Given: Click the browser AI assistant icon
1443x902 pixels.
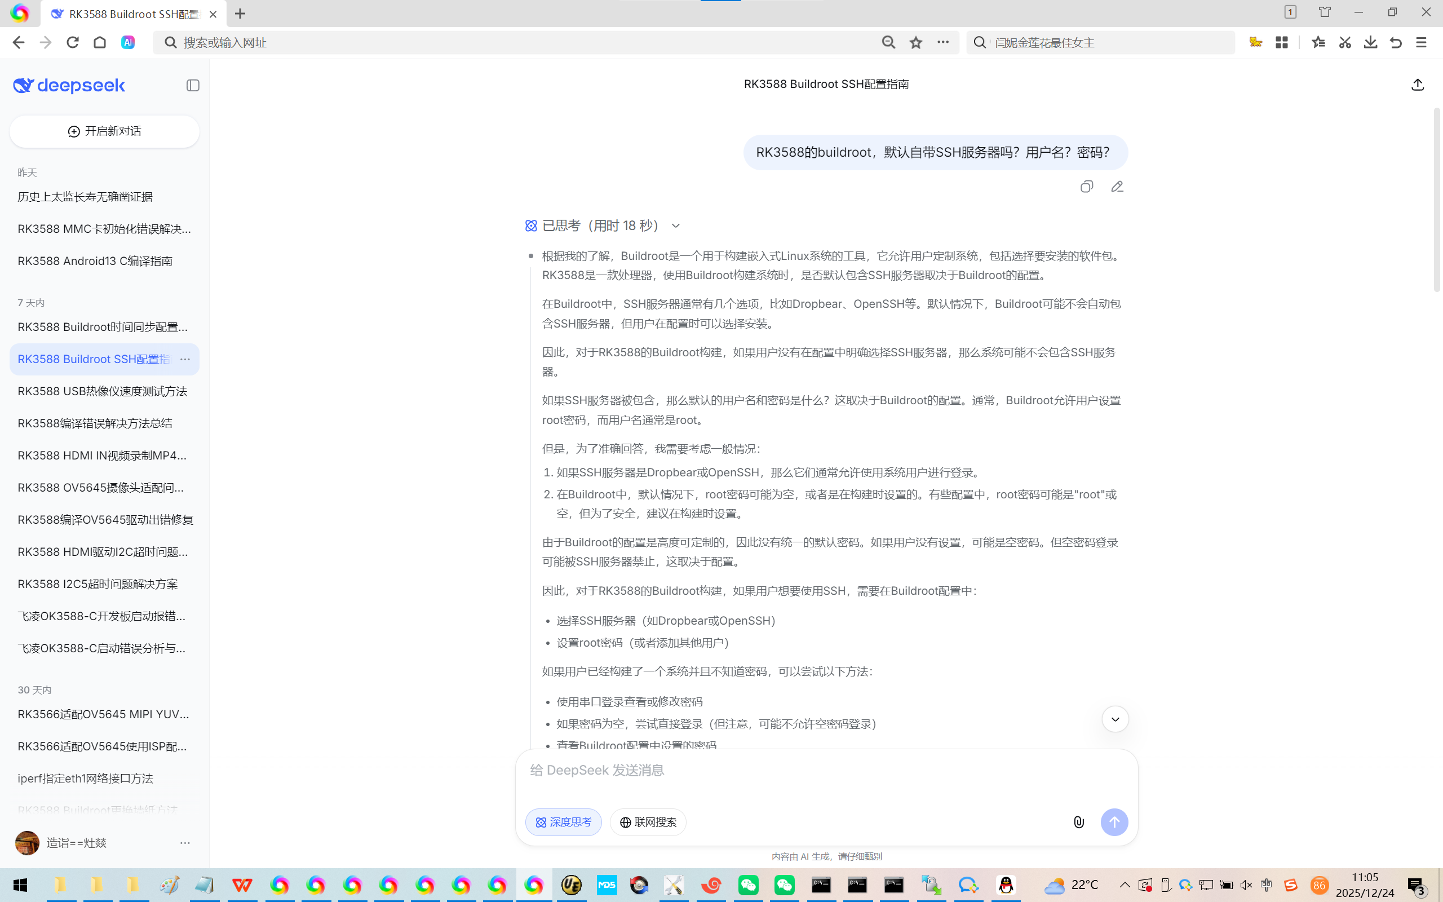Looking at the screenshot, I should pos(127,42).
